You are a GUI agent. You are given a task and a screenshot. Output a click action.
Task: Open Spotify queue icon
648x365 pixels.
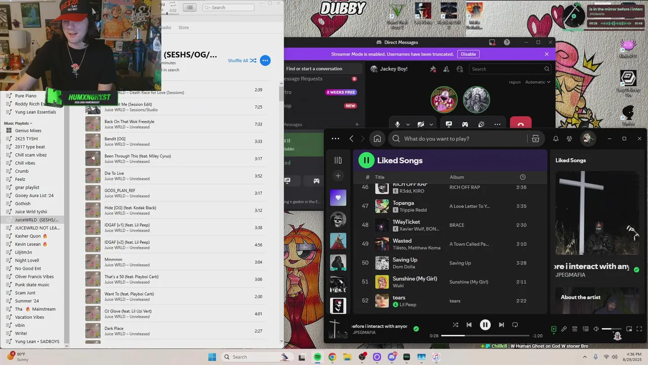click(x=575, y=329)
